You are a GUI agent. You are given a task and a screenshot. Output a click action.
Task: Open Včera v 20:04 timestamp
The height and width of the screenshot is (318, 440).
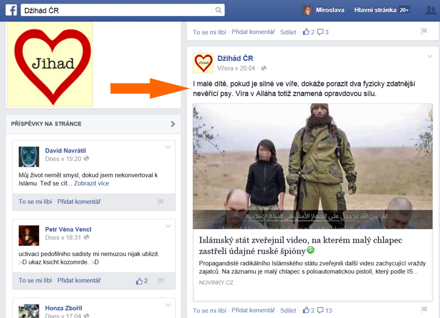(236, 68)
